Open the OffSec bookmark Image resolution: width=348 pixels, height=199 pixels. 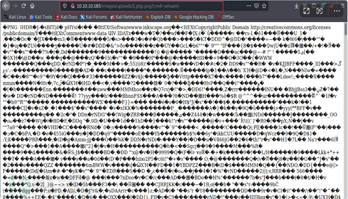point(226,17)
